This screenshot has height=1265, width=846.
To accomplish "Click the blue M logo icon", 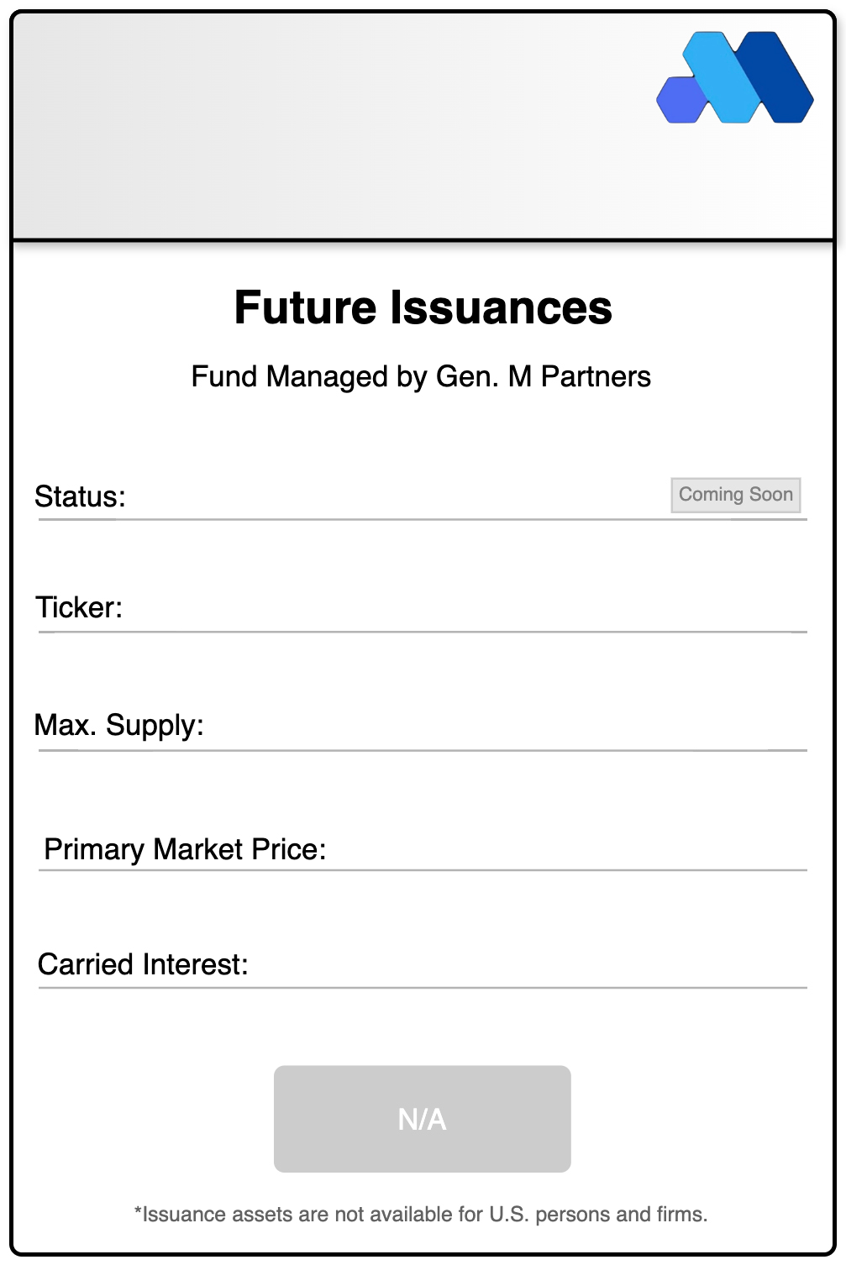I will pyautogui.click(x=734, y=77).
